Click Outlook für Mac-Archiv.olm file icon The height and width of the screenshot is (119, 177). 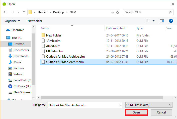pyautogui.click(x=43, y=62)
